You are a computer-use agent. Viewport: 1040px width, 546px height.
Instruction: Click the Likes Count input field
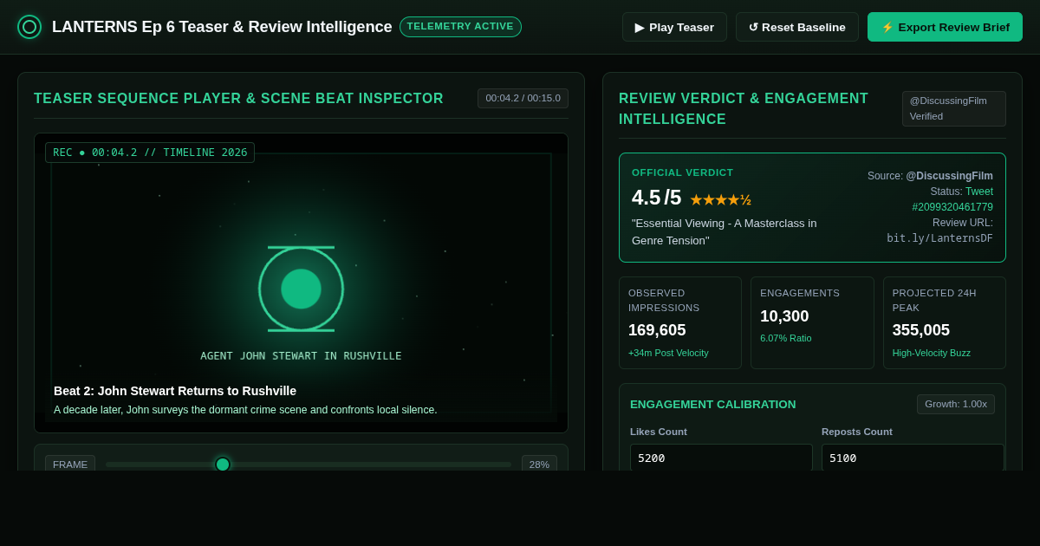[721, 458]
